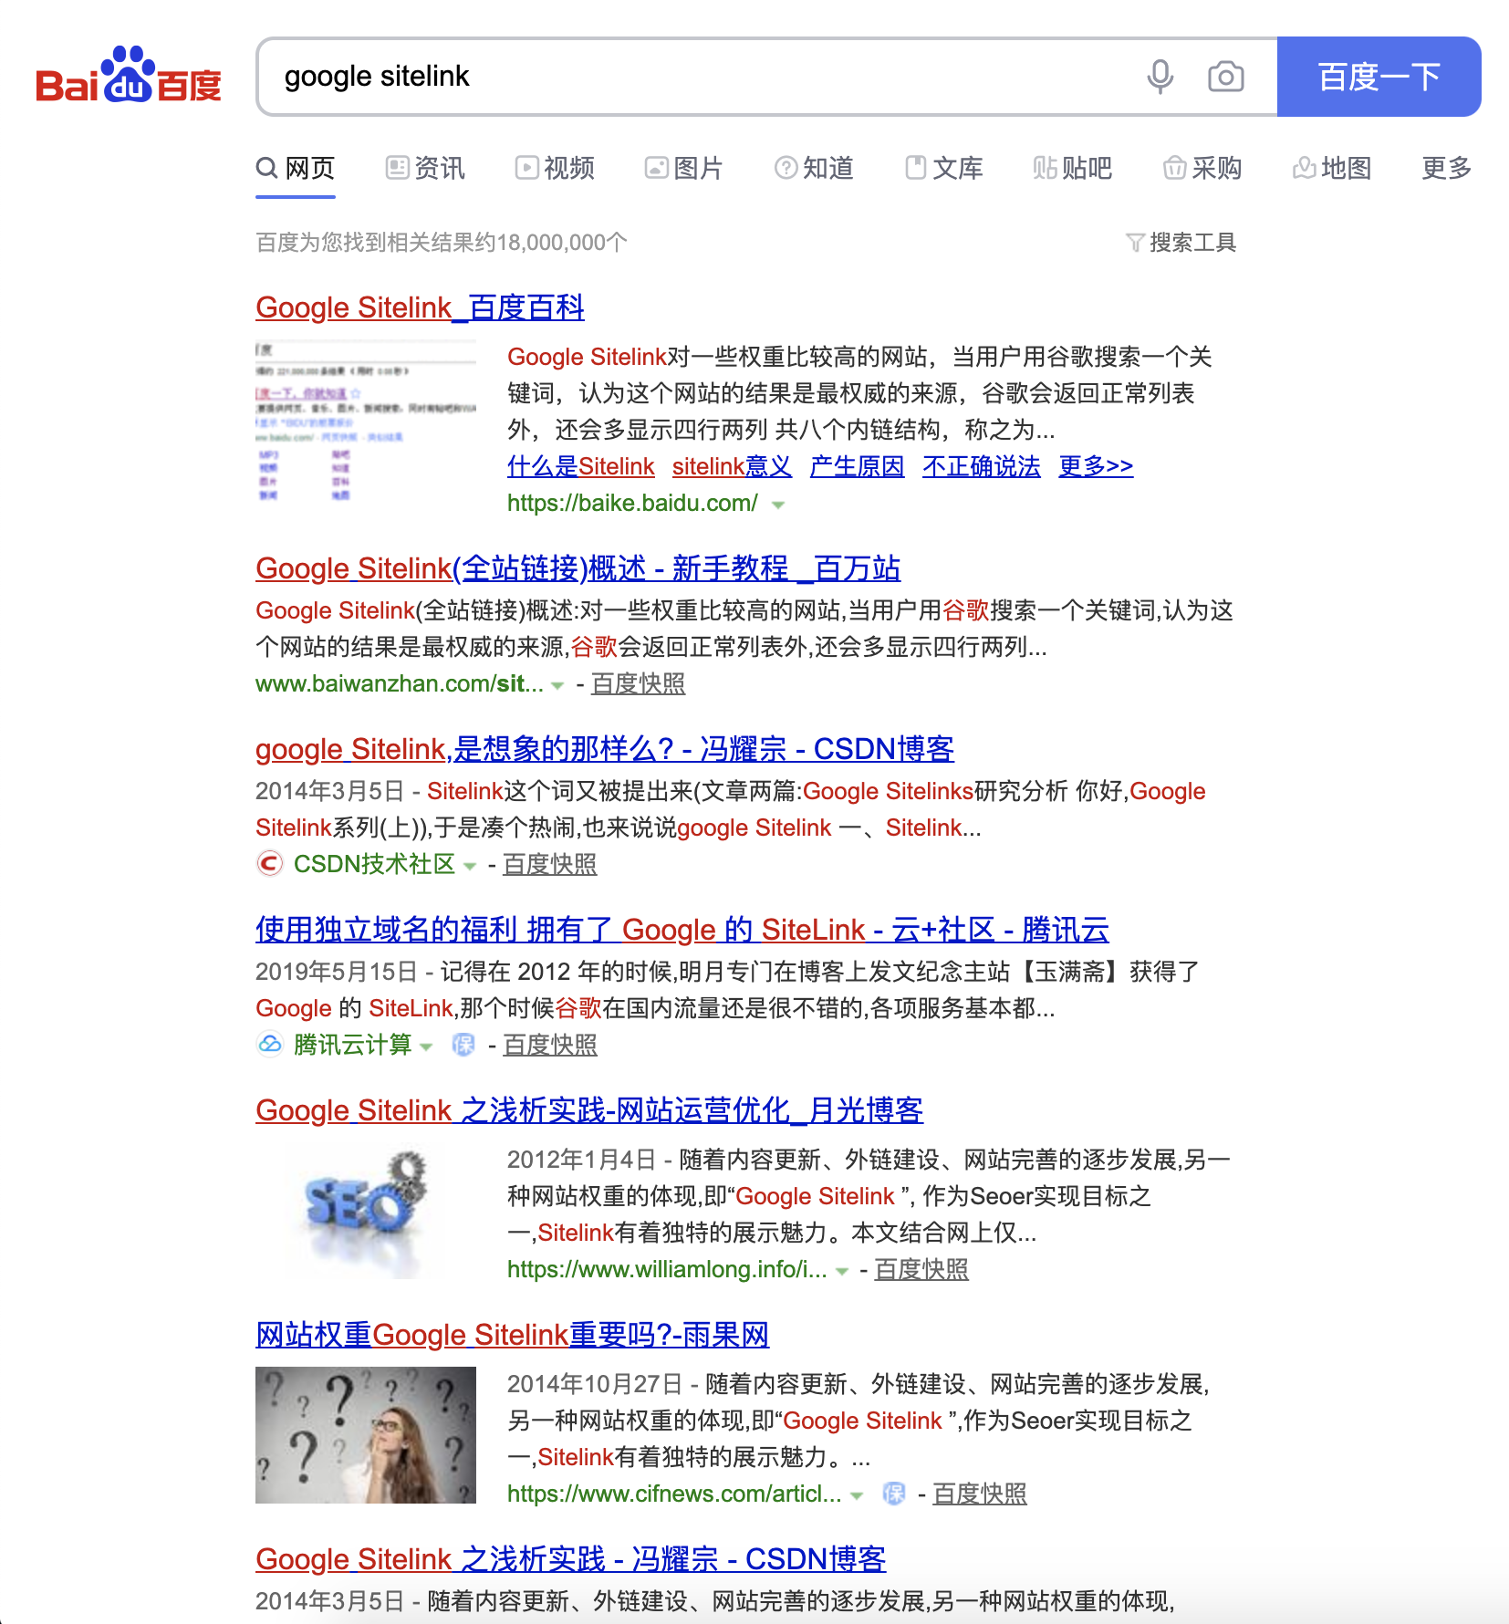1509x1624 pixels.
Task: Click 更多>> sublink
Action: coord(1096,466)
